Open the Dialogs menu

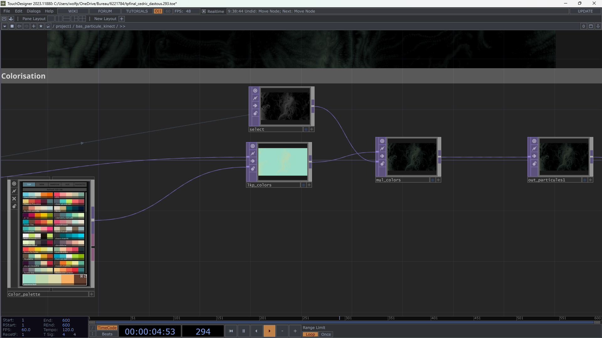(34, 11)
